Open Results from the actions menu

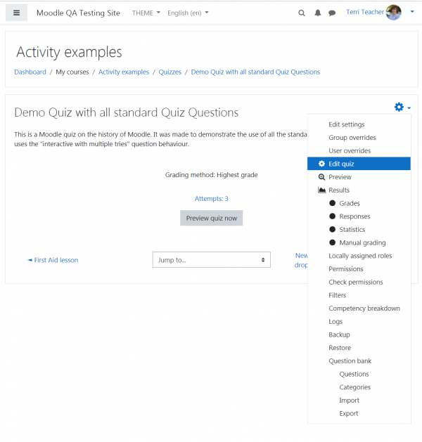click(339, 190)
